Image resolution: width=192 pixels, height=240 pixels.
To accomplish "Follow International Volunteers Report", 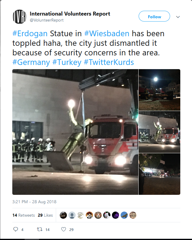I will [154, 16].
